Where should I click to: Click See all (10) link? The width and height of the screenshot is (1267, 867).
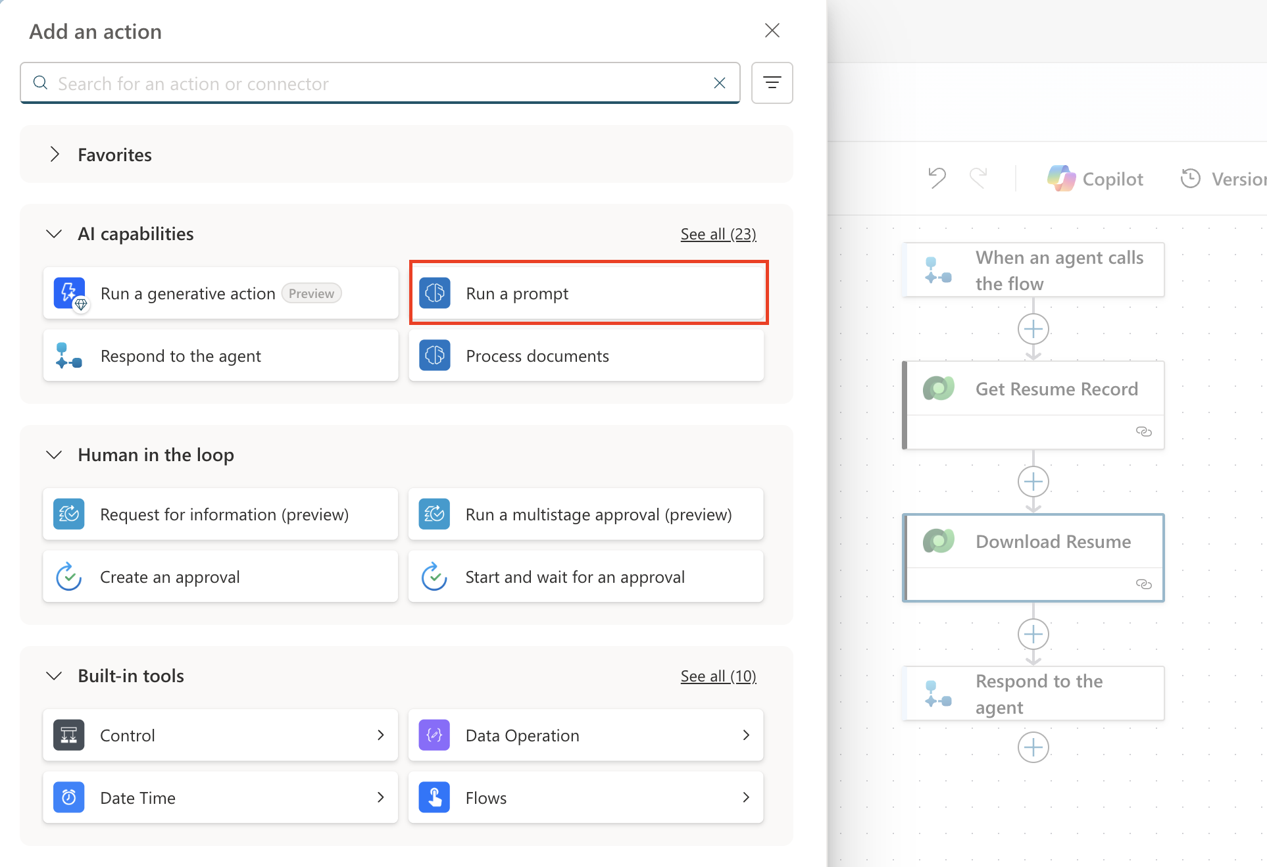coord(718,676)
